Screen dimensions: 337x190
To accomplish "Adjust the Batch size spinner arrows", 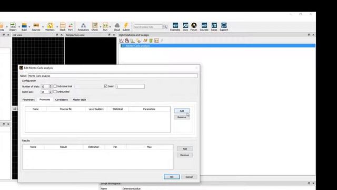I will coord(51,91).
